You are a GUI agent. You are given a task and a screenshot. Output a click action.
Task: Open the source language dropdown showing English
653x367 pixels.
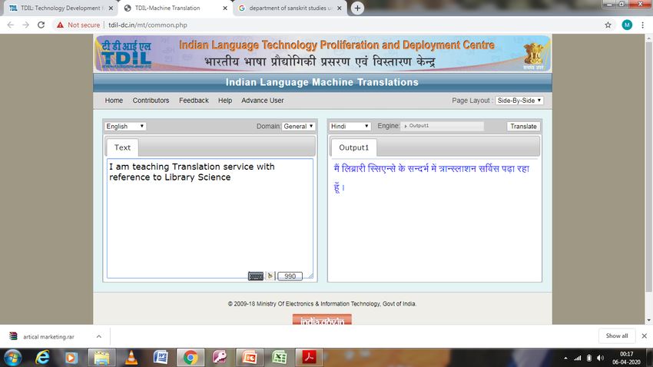[125, 126]
